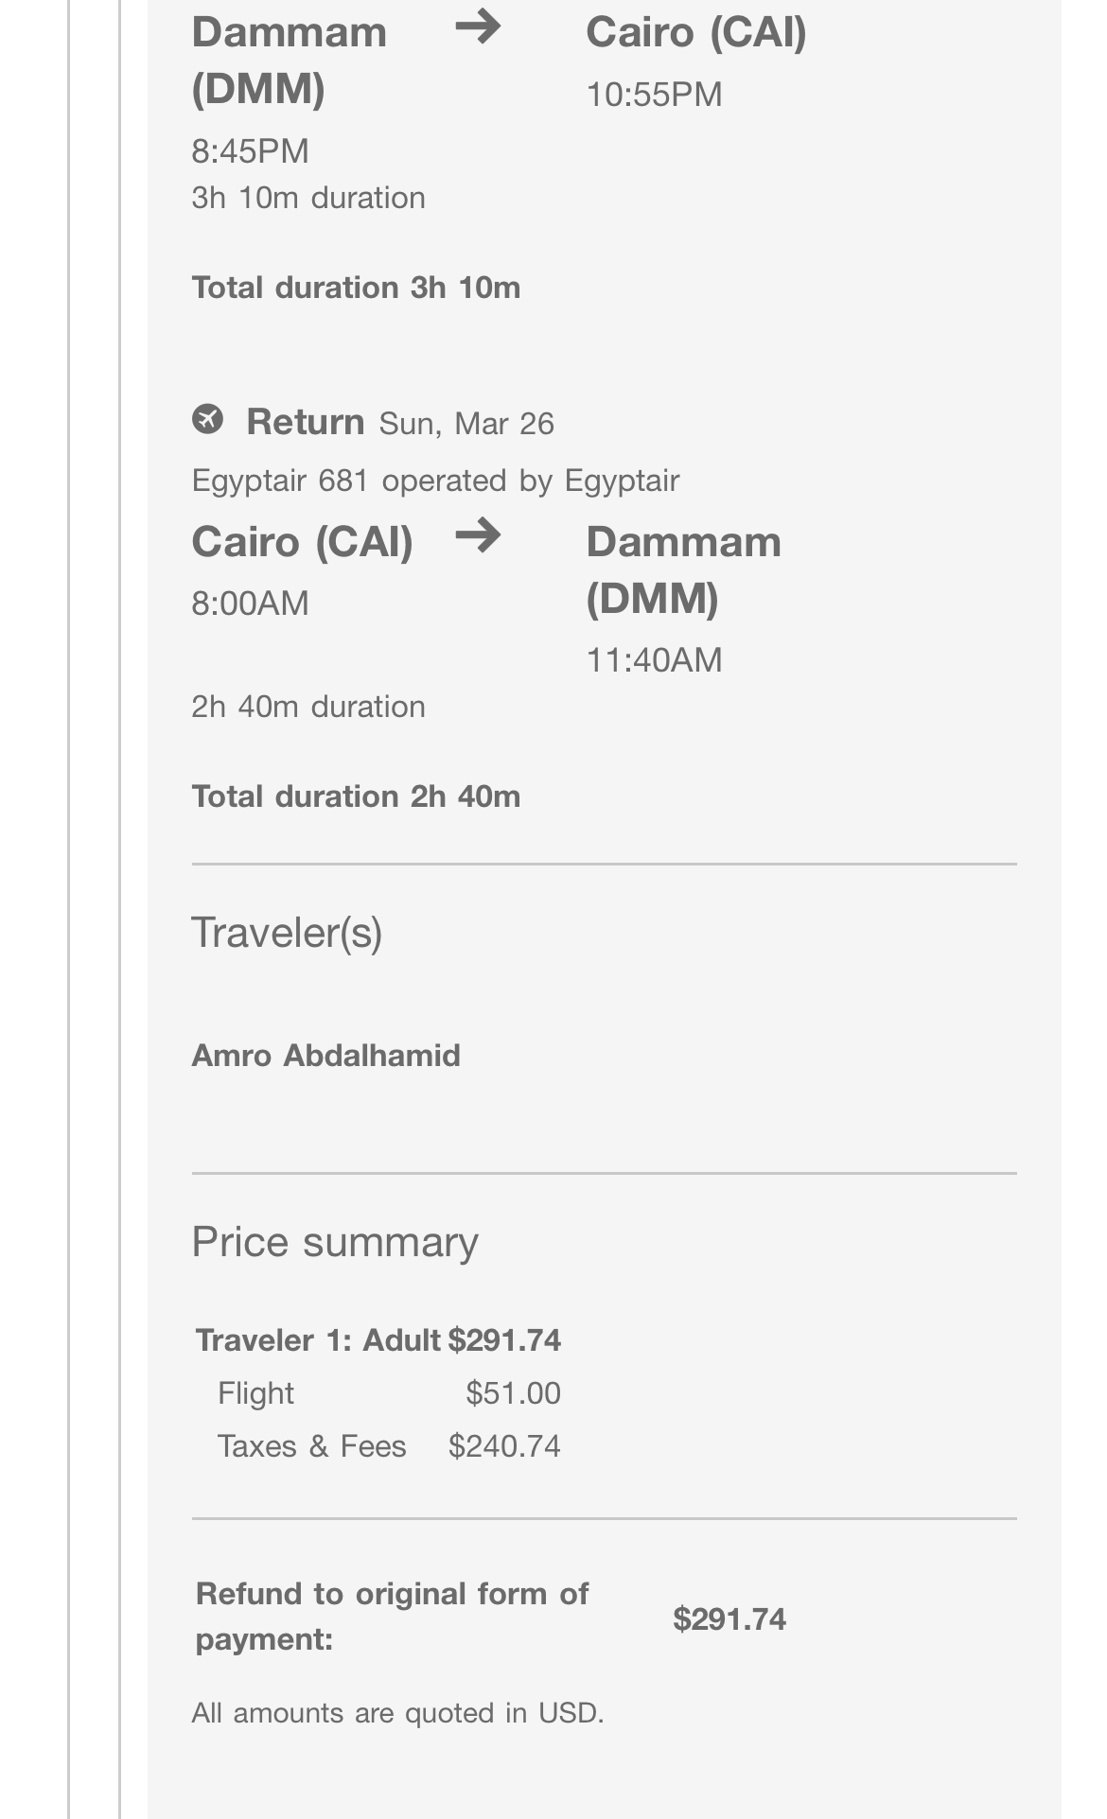Click Egyptair 681 operated by Egyptair text
This screenshot has height=1819, width=1107.
coord(435,481)
